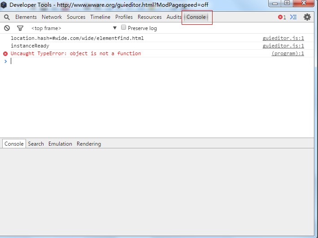The width and height of the screenshot is (318, 238).
Task: Open guieditor.js:1 link for location.hash log
Action: point(283,39)
